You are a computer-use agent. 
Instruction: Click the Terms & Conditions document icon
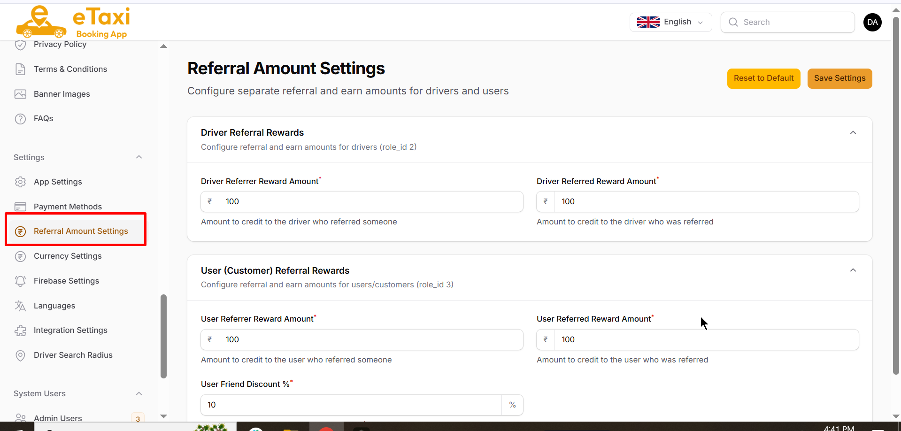point(20,69)
